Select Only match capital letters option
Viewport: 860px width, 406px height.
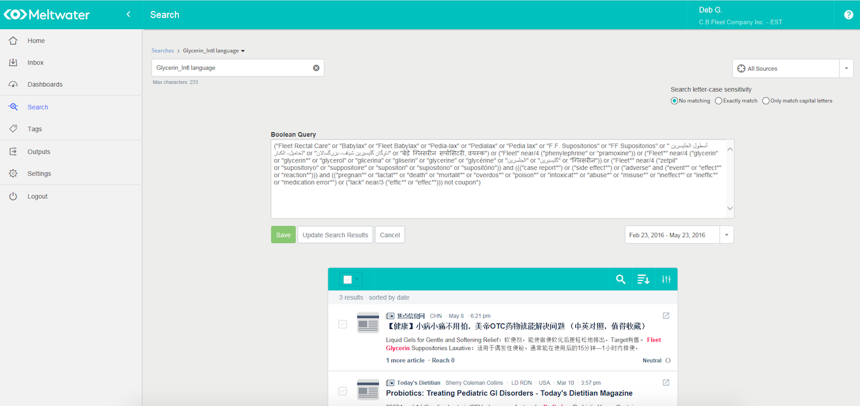(766, 101)
